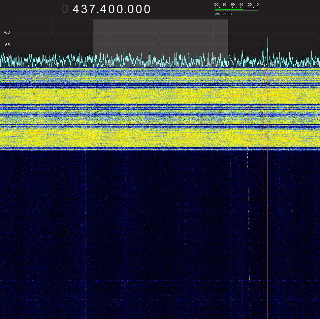Tune to the tallest spectrum peak near 437.50

pos(268,40)
